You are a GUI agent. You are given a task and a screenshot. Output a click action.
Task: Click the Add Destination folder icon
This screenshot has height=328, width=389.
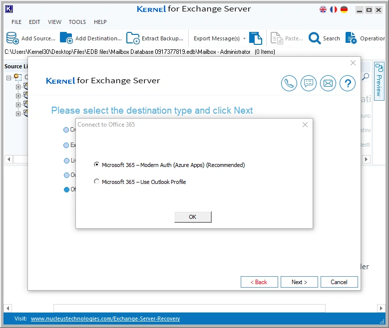point(66,38)
